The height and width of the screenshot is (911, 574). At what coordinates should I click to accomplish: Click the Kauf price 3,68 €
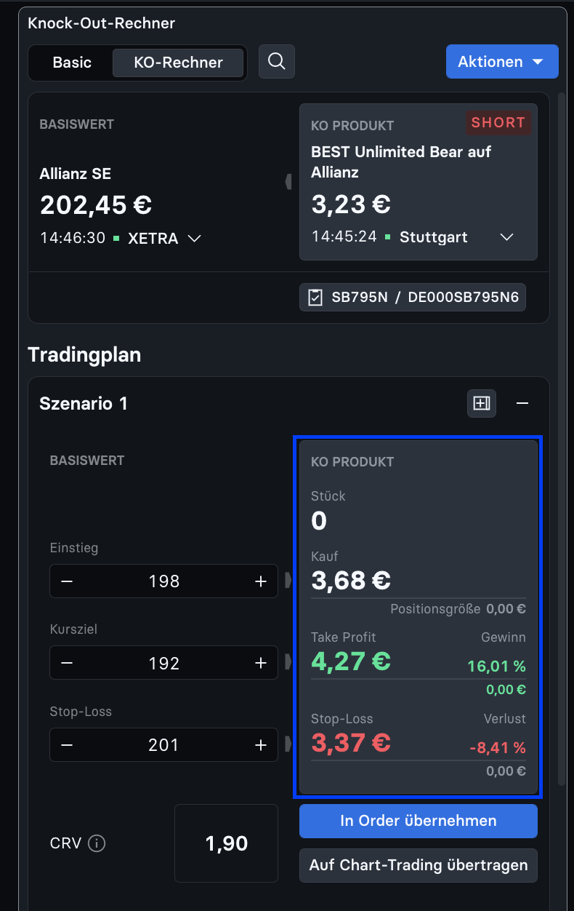tap(351, 581)
